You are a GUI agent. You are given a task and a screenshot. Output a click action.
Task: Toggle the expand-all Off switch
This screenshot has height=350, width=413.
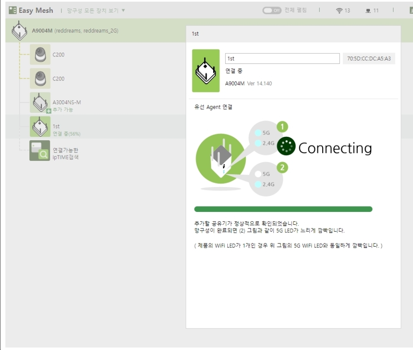click(272, 10)
